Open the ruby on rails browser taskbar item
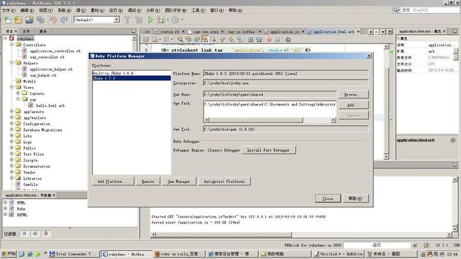 (x=179, y=254)
